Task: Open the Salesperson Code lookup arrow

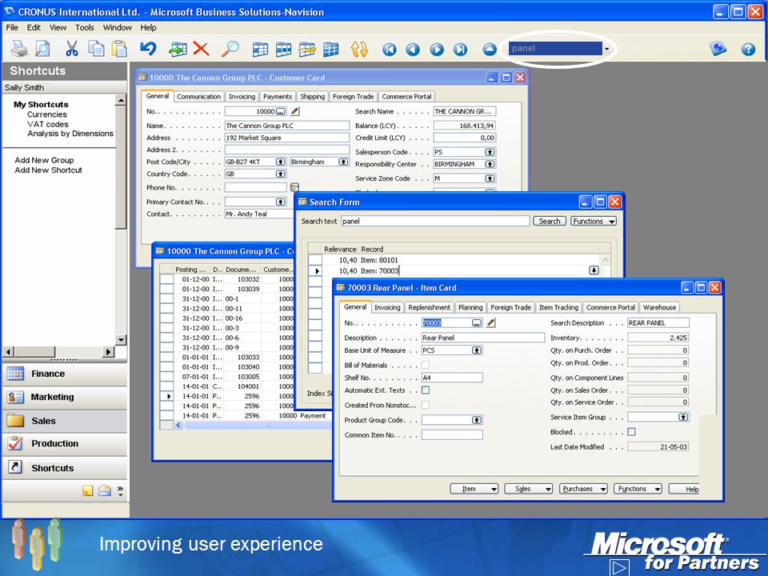Action: (x=490, y=152)
